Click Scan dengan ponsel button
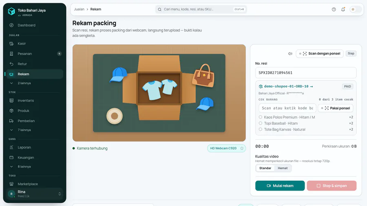Screen dimensions: 367x206 [319, 54]
